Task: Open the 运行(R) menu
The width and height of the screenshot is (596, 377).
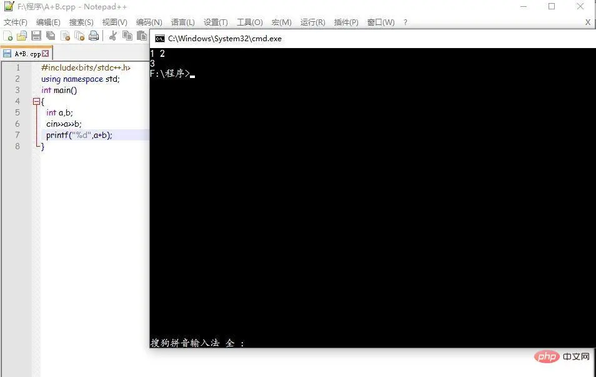Action: coord(312,22)
